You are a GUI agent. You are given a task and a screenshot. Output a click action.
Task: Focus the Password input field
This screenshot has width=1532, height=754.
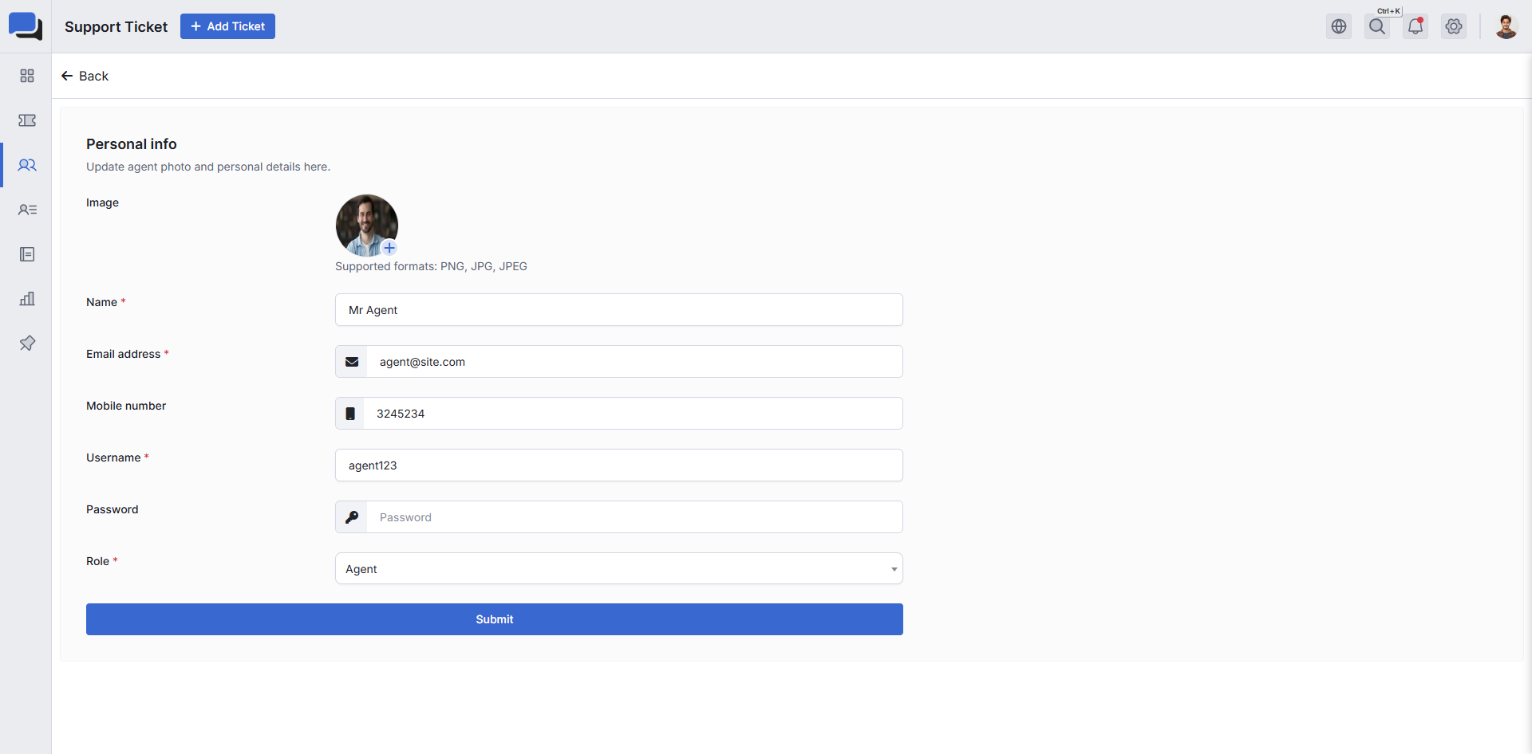tap(634, 517)
